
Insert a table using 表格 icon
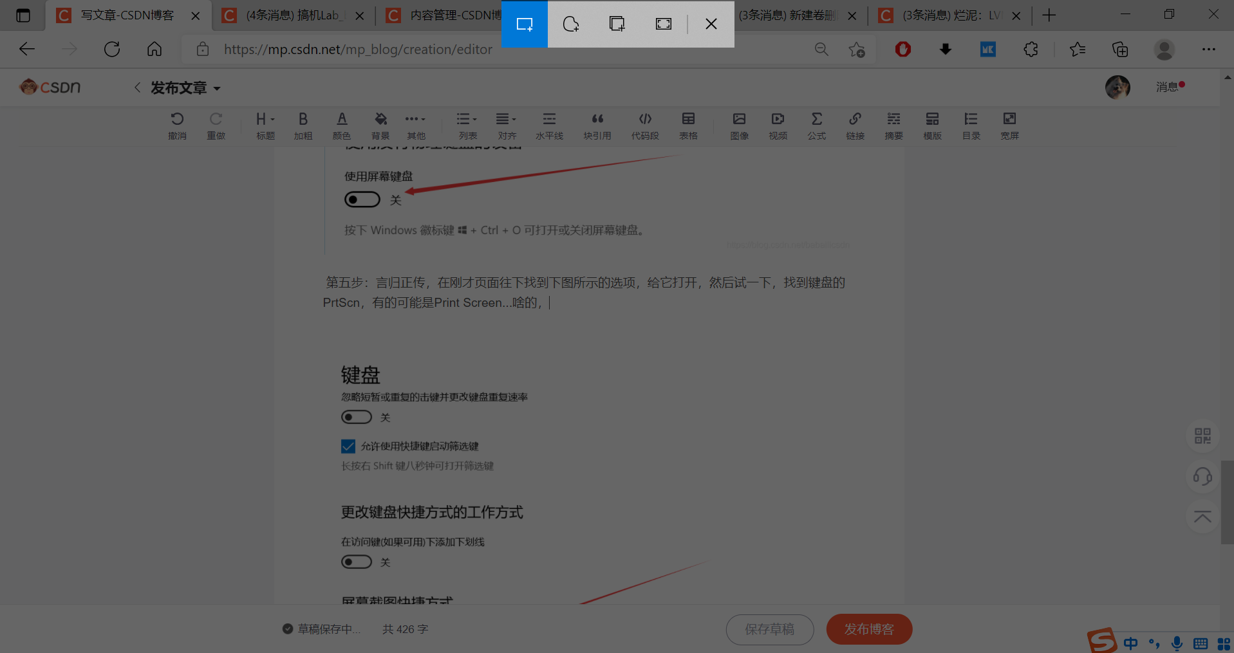click(687, 125)
